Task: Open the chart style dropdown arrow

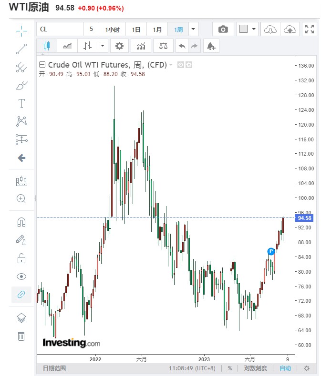Action: 103,46
